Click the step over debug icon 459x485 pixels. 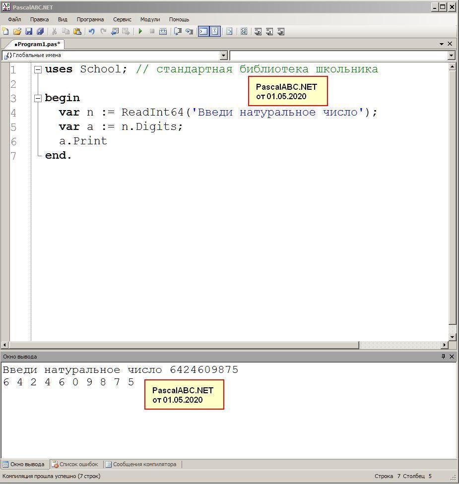(178, 31)
